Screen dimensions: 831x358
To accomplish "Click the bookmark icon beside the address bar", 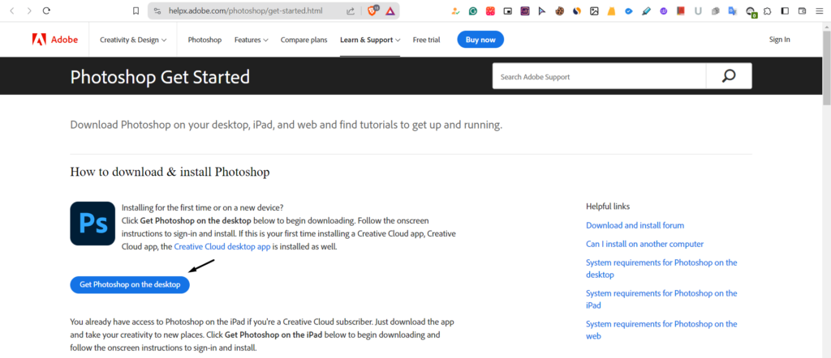I will tap(136, 11).
